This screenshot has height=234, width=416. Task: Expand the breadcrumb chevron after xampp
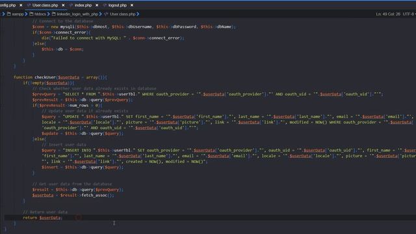[x=26, y=14]
